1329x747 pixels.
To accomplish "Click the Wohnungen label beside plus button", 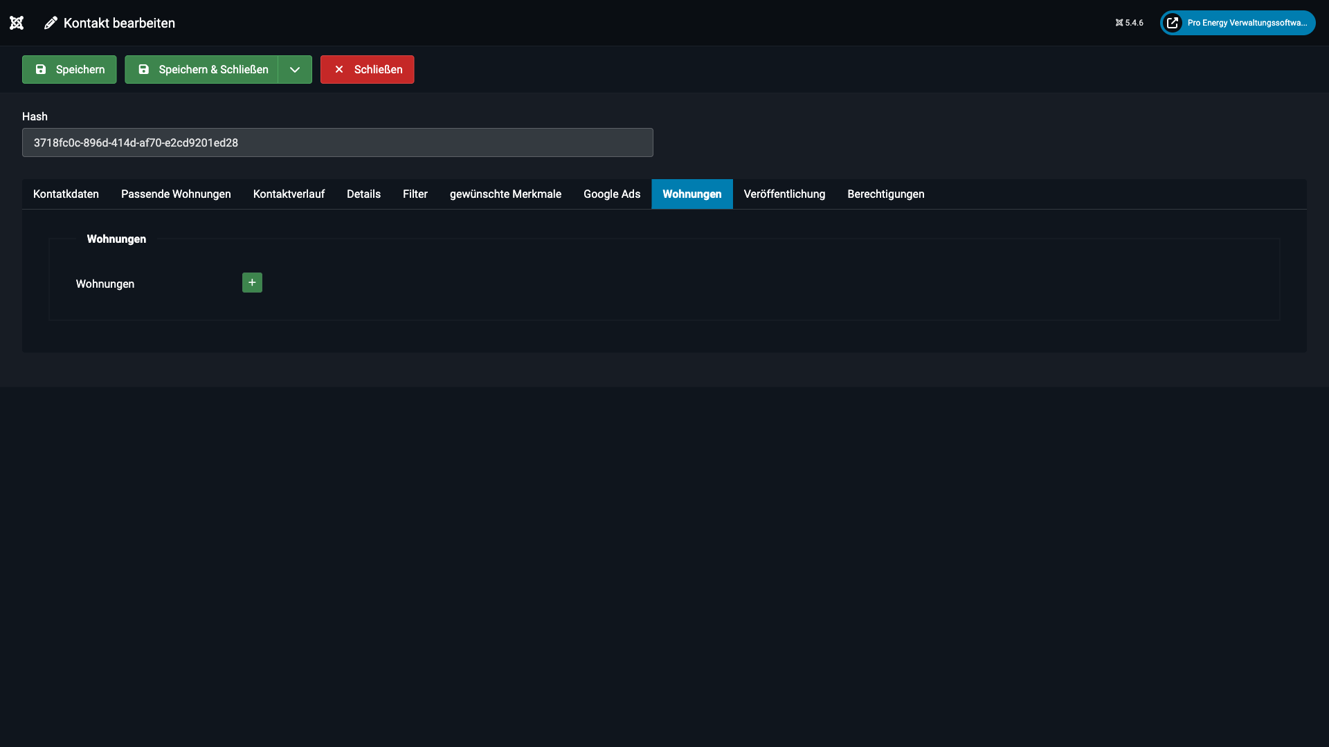I will pyautogui.click(x=105, y=284).
